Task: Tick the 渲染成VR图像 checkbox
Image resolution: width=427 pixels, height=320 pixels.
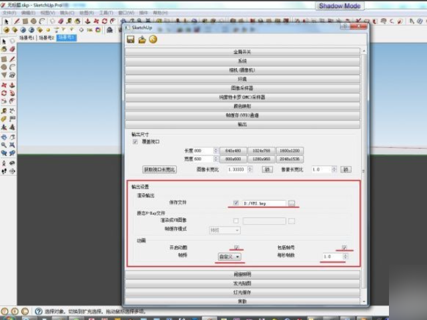Action: [x=236, y=221]
